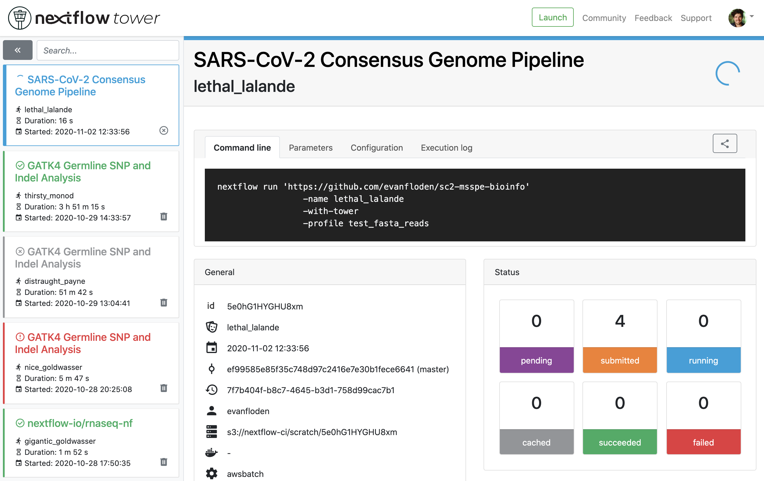Cancel the running lethal_lalande workflow
Image resolution: width=764 pixels, height=481 pixels.
(164, 130)
